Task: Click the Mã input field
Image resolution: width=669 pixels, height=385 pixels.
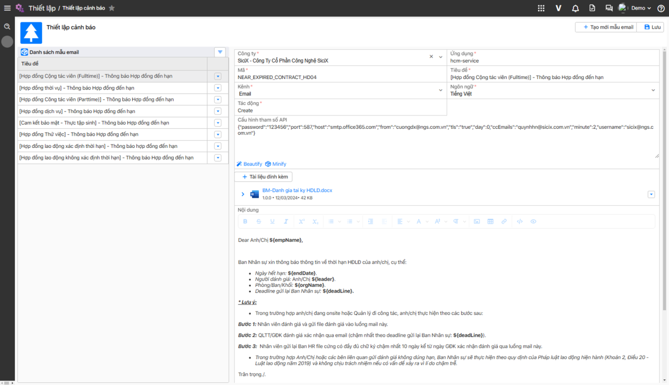Action: tap(340, 78)
